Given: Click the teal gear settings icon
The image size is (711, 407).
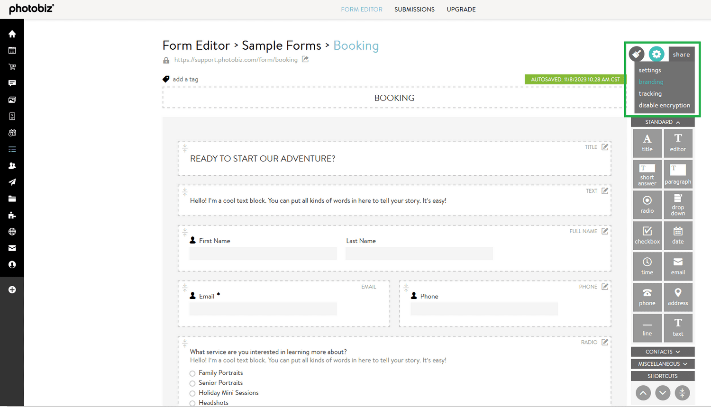Looking at the screenshot, I should point(656,54).
